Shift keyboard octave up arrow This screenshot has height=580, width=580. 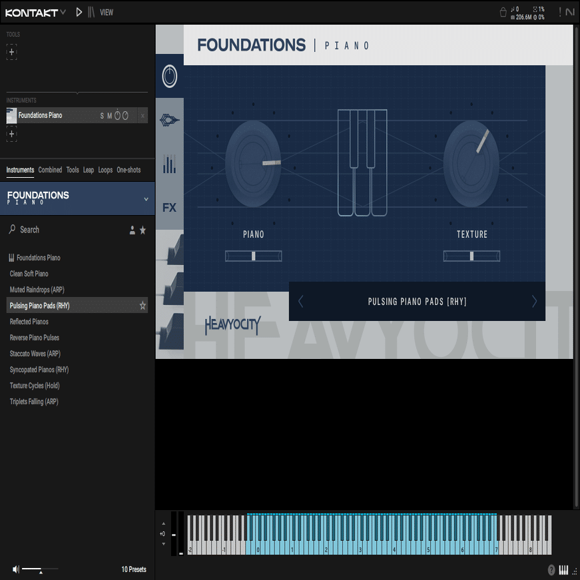pyautogui.click(x=163, y=524)
